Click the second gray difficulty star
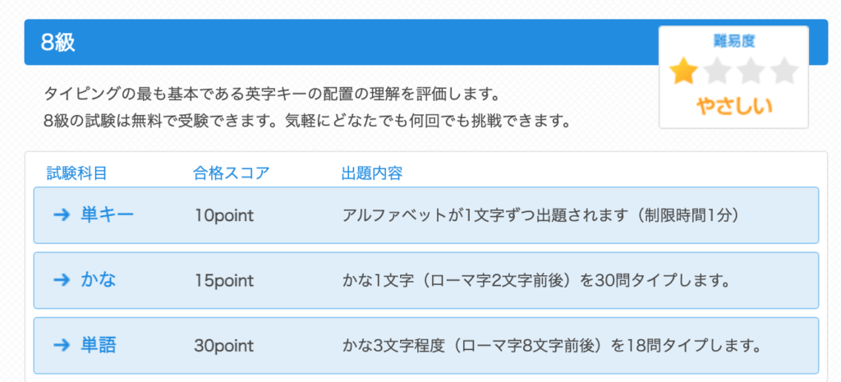841x382 pixels. (x=718, y=72)
